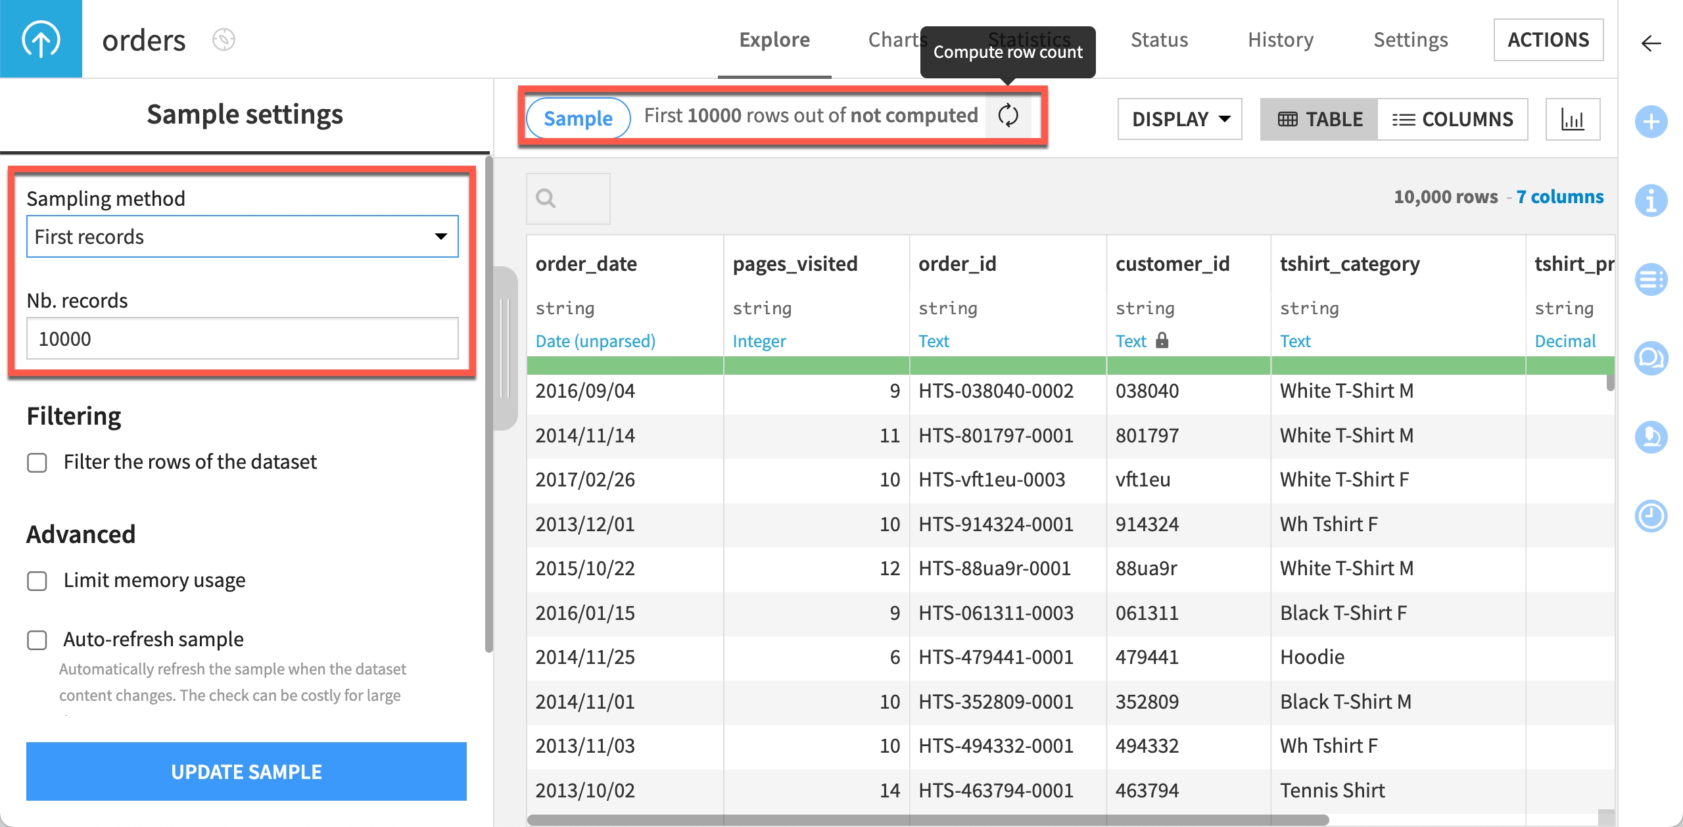This screenshot has width=1683, height=827.
Task: Click the pages_visited column header
Action: pos(795,264)
